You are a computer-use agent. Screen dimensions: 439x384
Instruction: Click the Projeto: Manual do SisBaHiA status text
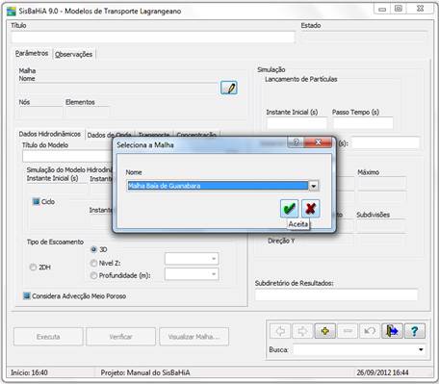pos(145,372)
